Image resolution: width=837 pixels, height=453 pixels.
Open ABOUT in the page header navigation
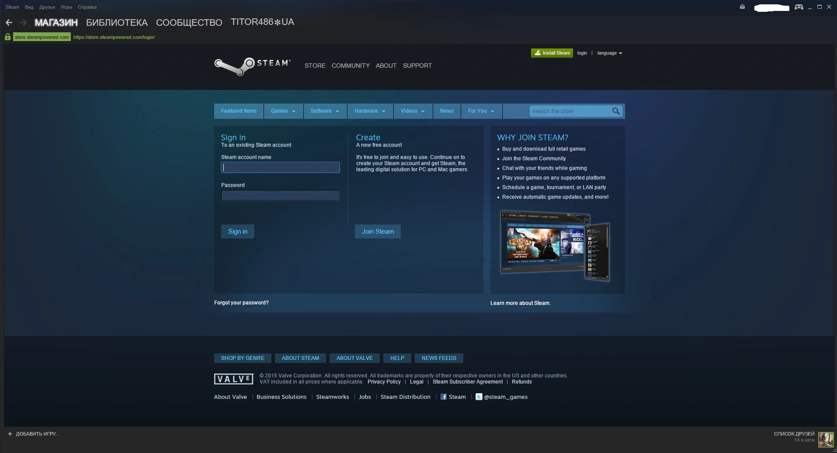click(386, 66)
